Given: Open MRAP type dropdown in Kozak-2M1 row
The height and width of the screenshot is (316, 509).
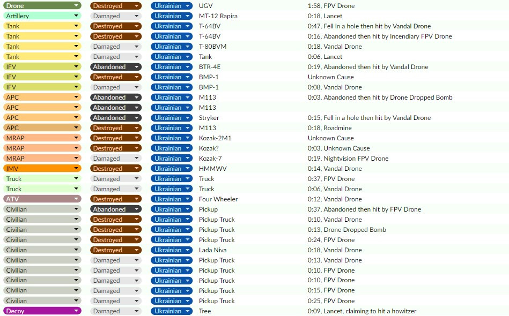Looking at the screenshot, I should 42,138.
